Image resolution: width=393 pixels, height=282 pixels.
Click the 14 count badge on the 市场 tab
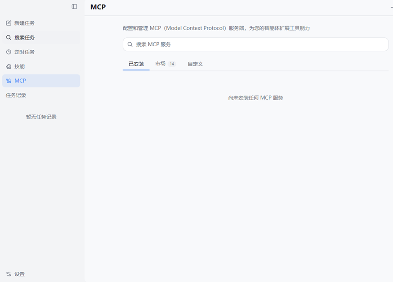click(172, 64)
